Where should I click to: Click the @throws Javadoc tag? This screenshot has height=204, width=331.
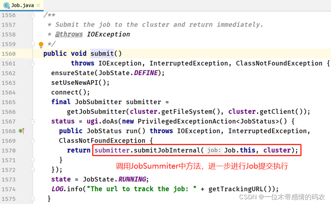(x=69, y=34)
